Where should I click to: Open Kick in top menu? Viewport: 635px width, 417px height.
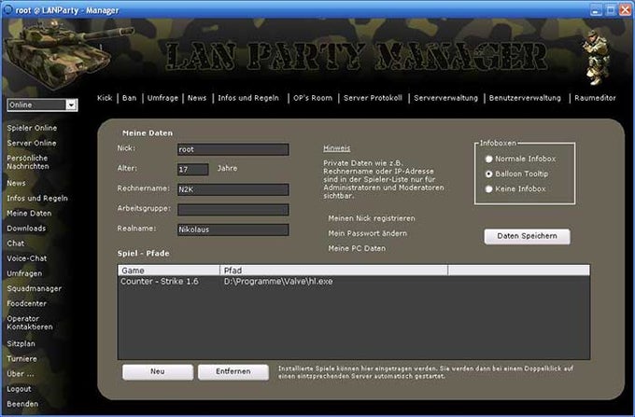pyautogui.click(x=105, y=98)
